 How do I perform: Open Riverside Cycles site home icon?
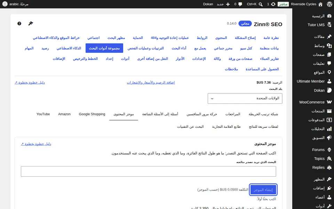tap(320, 4)
